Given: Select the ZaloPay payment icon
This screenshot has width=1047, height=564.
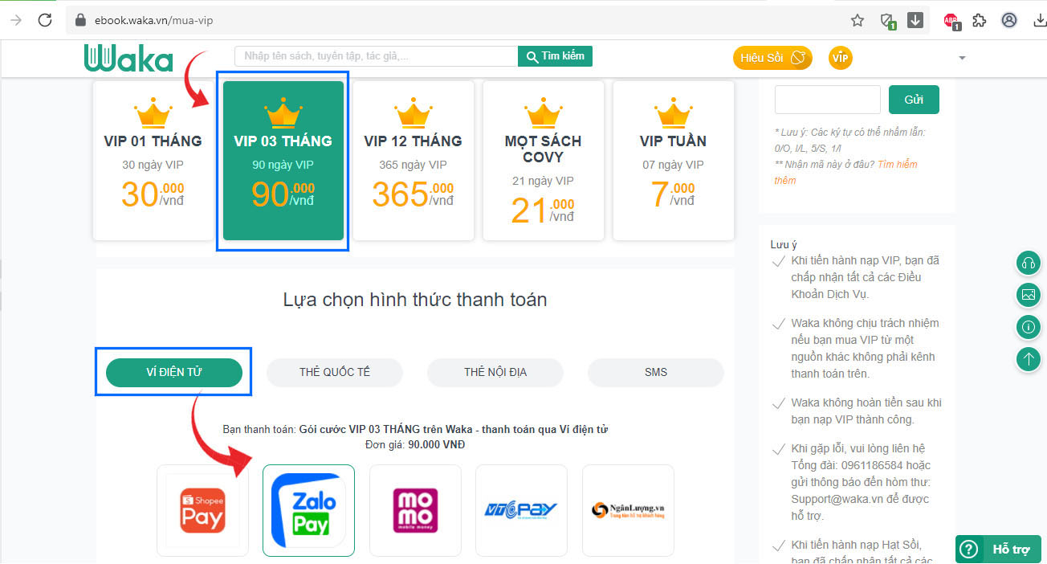Looking at the screenshot, I should click(x=308, y=510).
